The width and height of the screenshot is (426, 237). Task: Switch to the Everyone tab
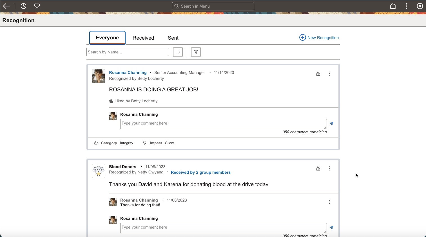107,38
